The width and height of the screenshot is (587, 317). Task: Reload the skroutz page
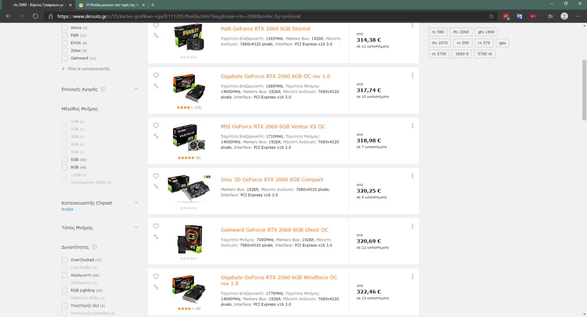(35, 16)
